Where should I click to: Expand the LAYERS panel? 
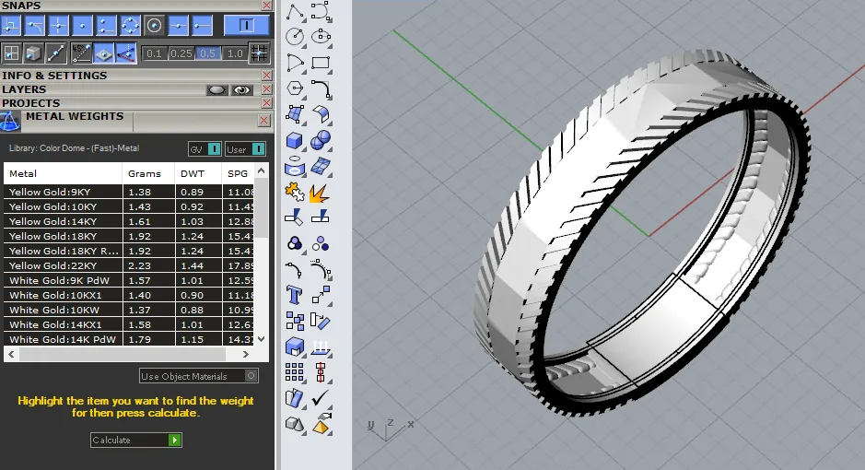[x=24, y=89]
